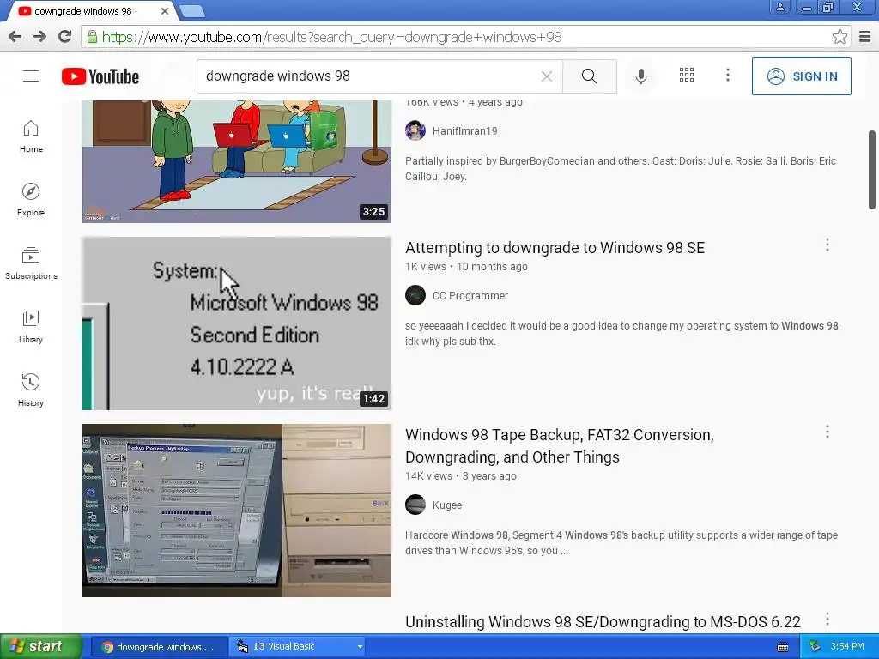Close the 'downgrade windows 98' tab
Image resolution: width=879 pixels, height=659 pixels.
pos(164,11)
